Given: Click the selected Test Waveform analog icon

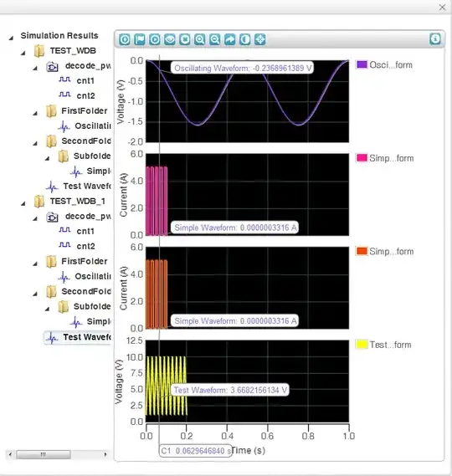Looking at the screenshot, I should 52,338.
